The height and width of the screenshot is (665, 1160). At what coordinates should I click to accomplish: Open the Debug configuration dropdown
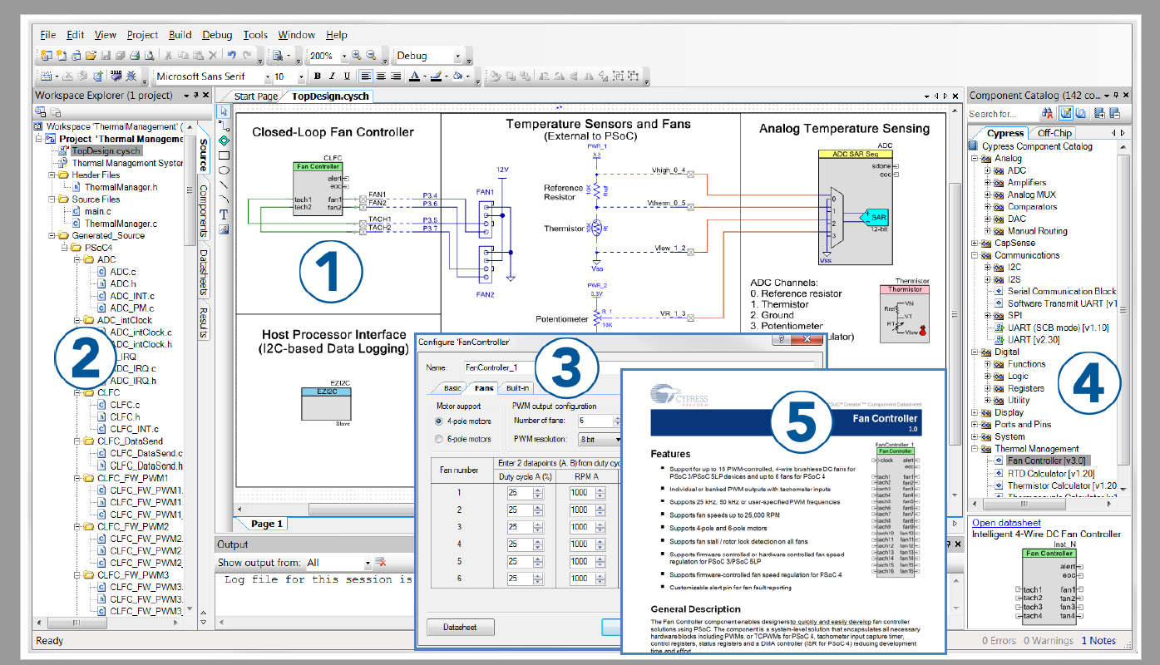point(457,56)
